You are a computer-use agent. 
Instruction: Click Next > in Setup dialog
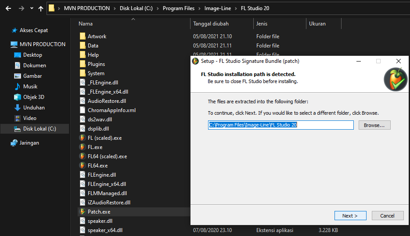350,216
